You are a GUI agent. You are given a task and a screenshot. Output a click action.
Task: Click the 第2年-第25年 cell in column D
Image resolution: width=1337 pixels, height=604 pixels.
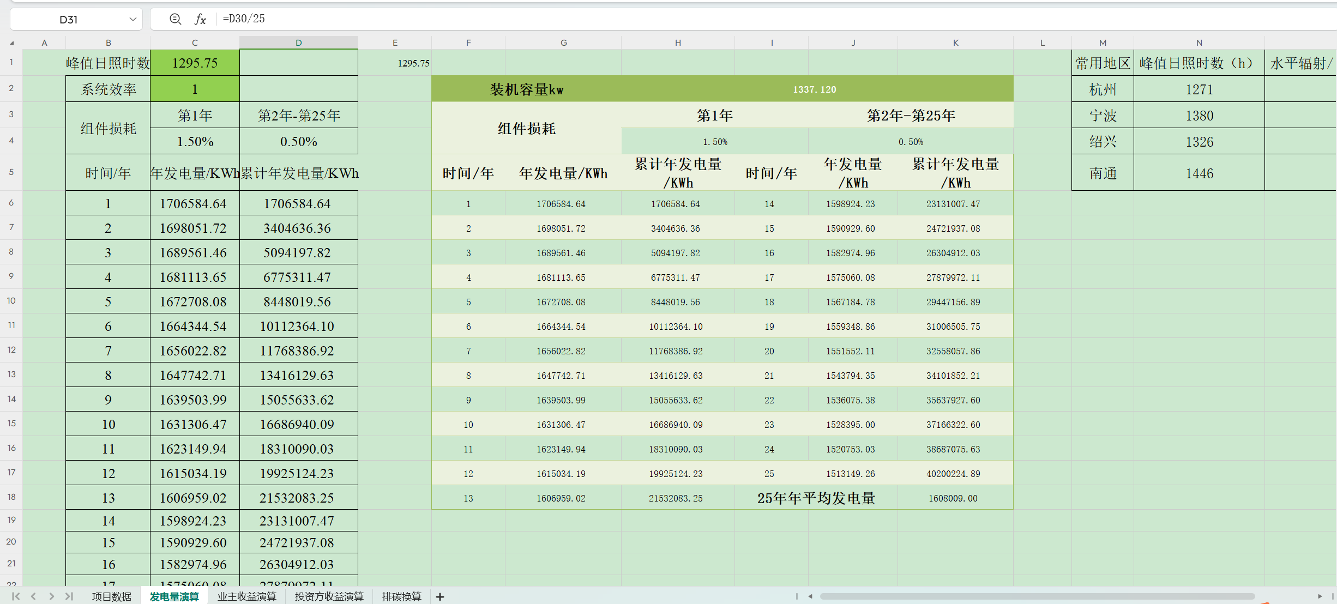[298, 115]
